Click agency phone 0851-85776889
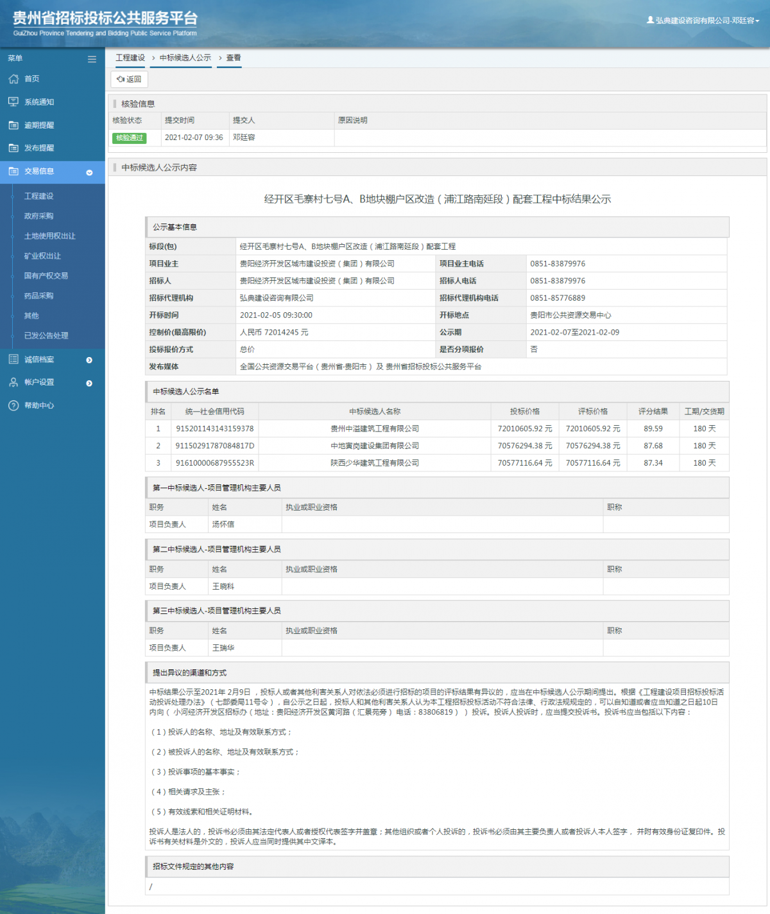770x914 pixels. pos(558,298)
